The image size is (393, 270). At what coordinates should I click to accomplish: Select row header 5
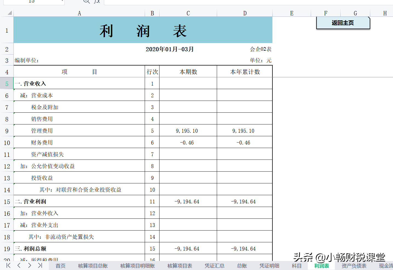pos(7,83)
